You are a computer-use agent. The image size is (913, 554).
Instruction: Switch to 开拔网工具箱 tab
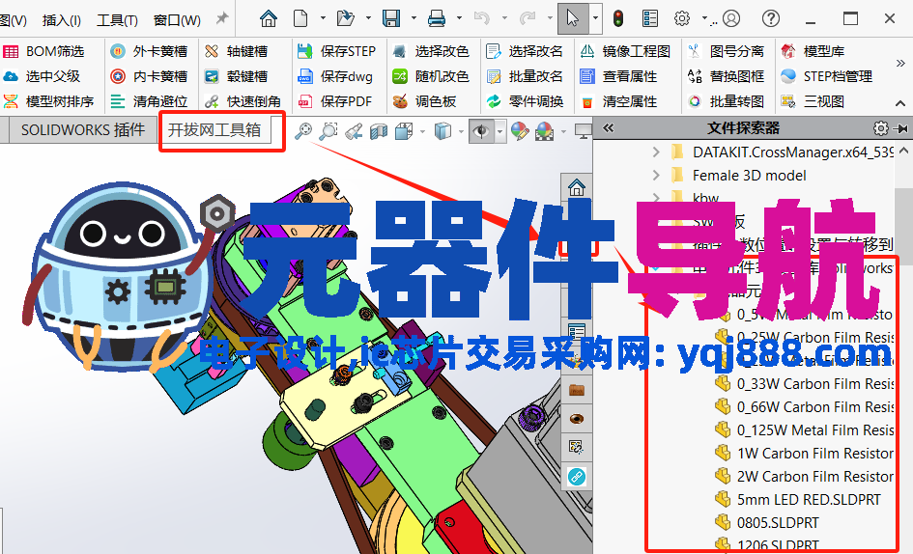tap(214, 129)
